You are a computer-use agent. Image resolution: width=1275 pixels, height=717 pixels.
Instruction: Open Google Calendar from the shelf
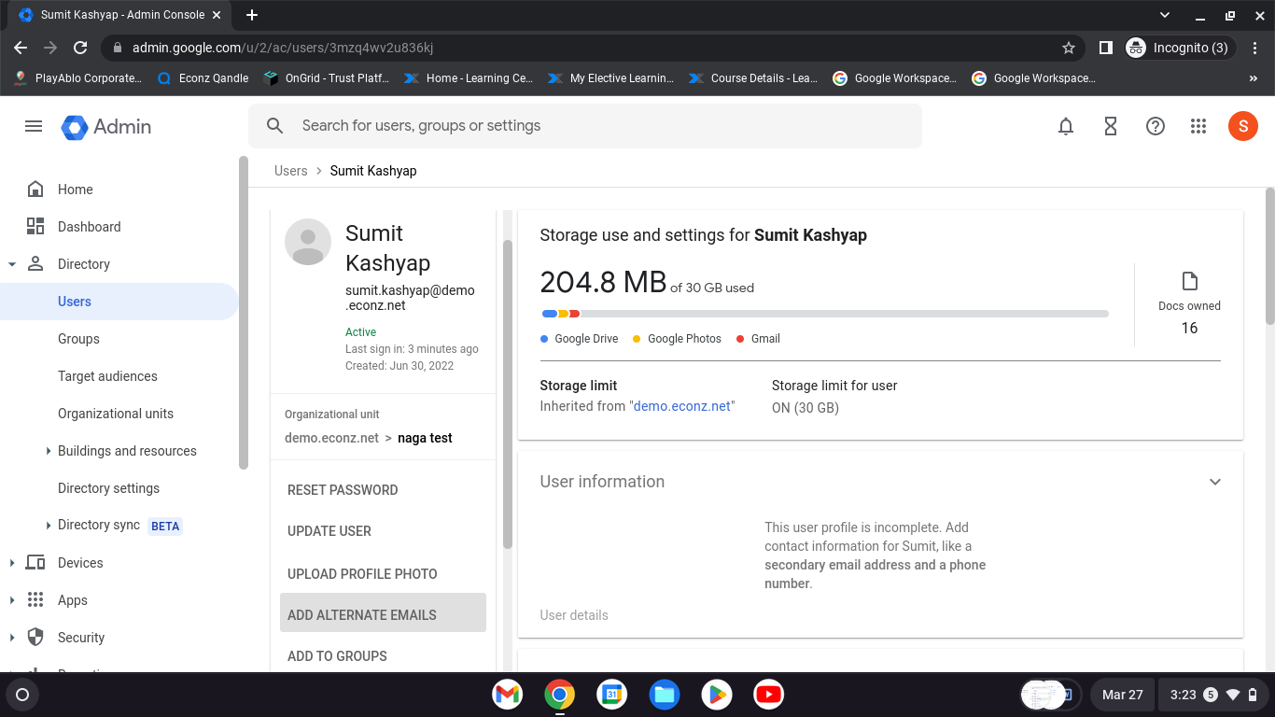tap(612, 695)
